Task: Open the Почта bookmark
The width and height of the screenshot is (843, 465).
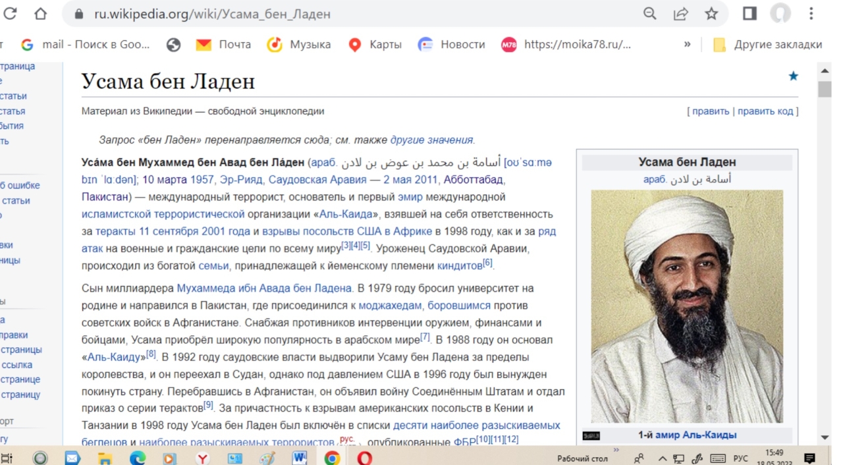Action: click(x=224, y=44)
